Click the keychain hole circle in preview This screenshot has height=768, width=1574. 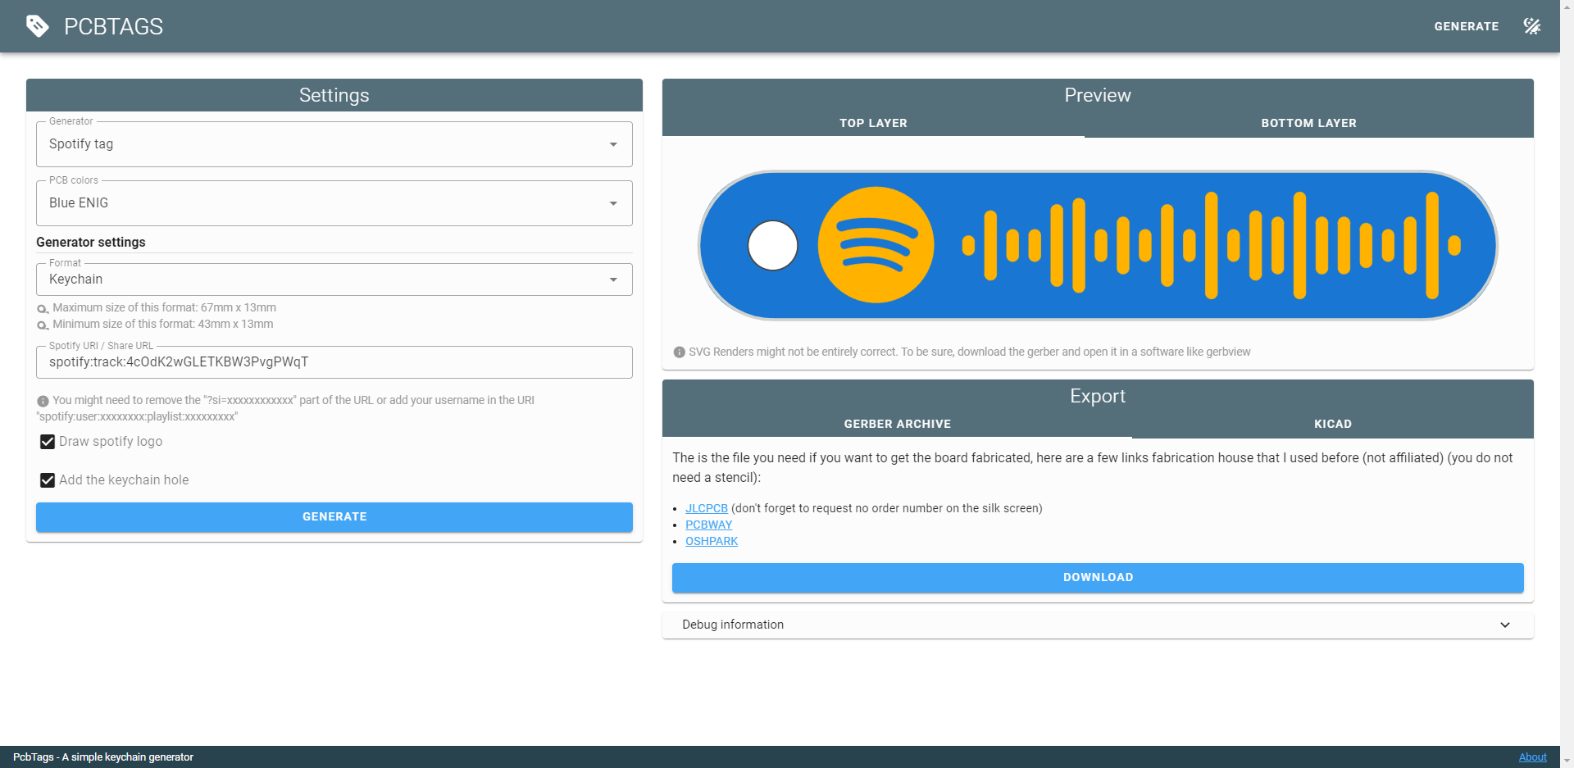[x=772, y=245]
